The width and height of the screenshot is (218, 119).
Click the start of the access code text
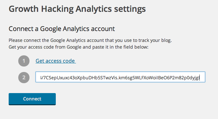click(41, 78)
